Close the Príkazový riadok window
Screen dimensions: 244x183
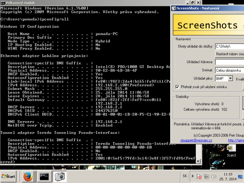(198, 3)
